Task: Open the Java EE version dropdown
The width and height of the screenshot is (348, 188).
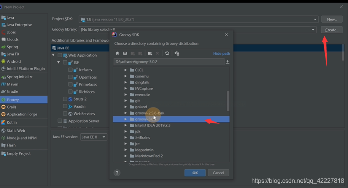Action: 94,137
